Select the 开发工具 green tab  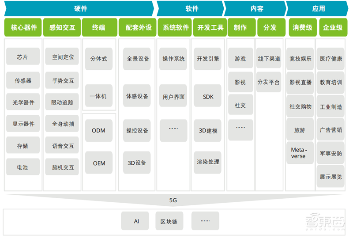point(210,27)
